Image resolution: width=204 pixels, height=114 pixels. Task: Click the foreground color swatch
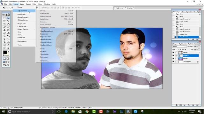[5, 52]
